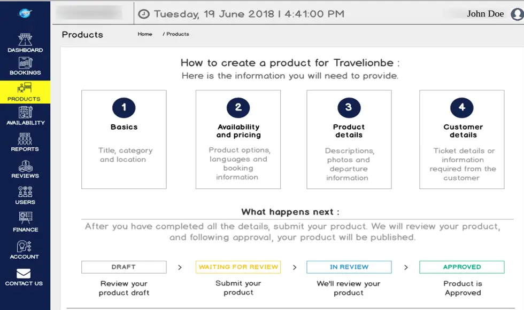This screenshot has width=524, height=310.
Task: Click the chevron after WAITING FOR REVIEW
Action: 295,267
